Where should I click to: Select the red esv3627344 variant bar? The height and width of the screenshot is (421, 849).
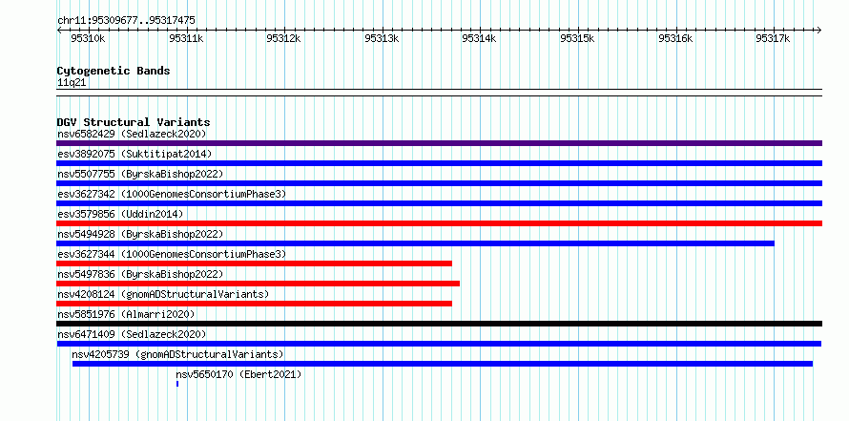pos(255,263)
